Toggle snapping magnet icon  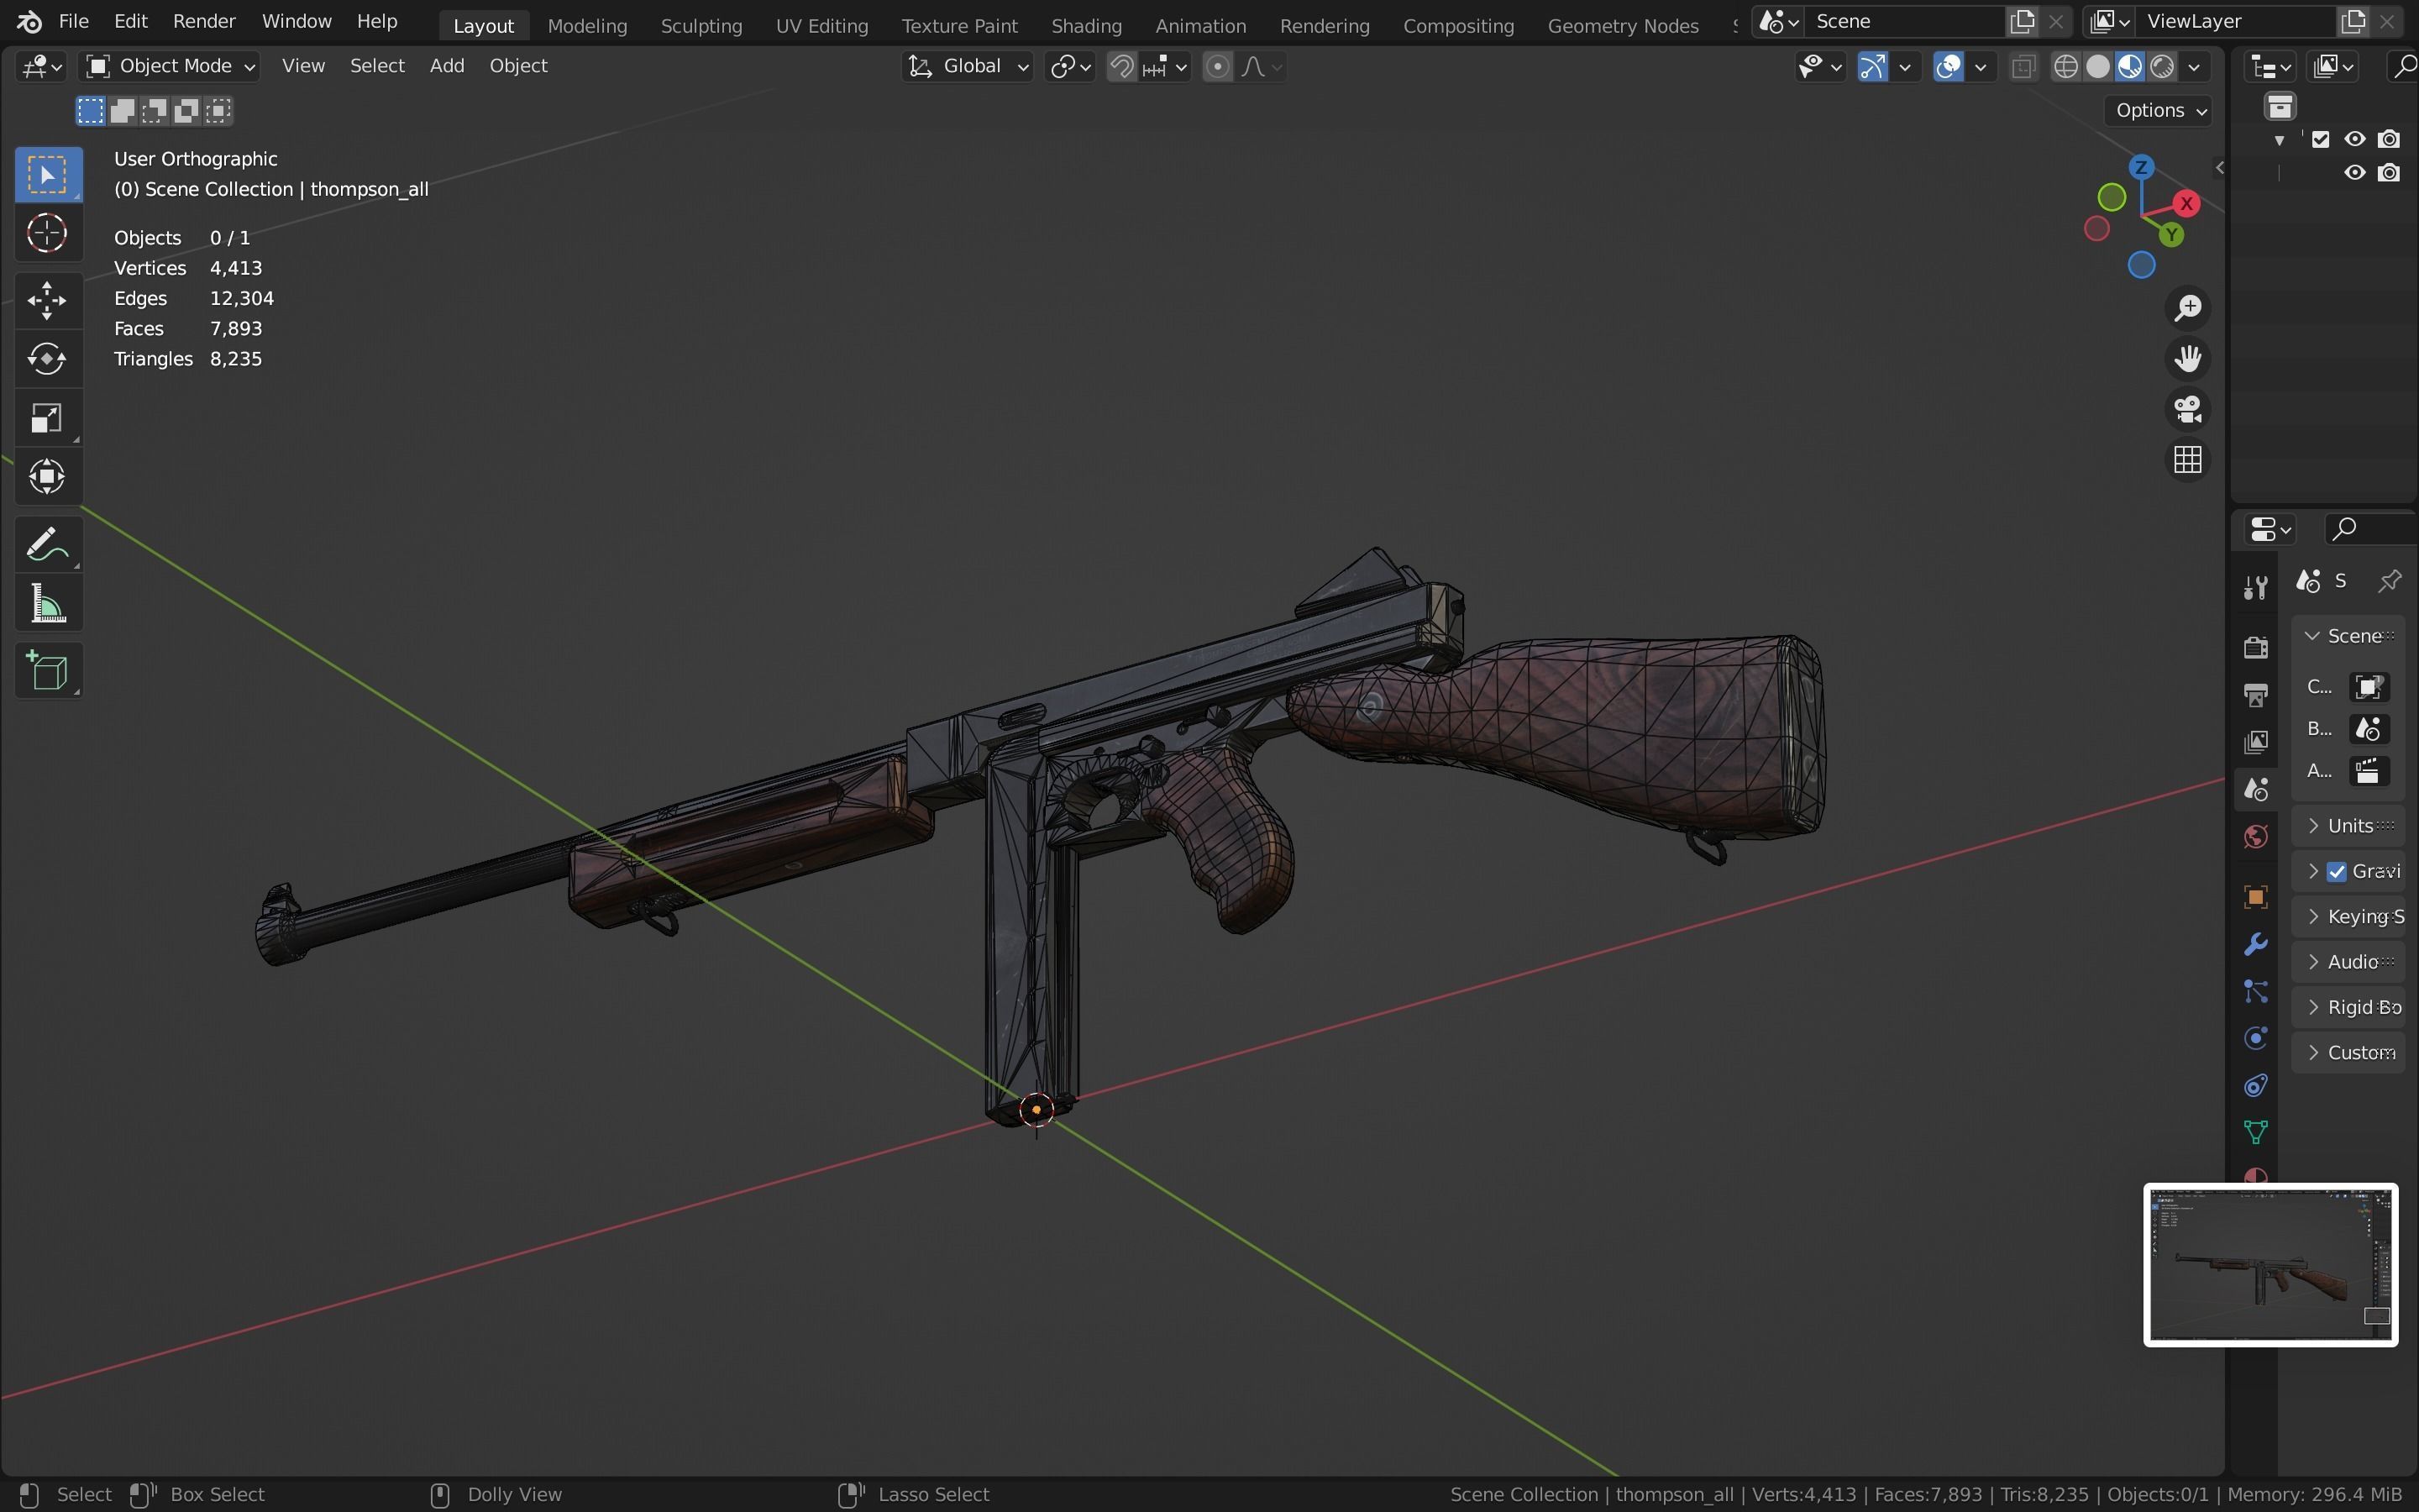[1121, 66]
